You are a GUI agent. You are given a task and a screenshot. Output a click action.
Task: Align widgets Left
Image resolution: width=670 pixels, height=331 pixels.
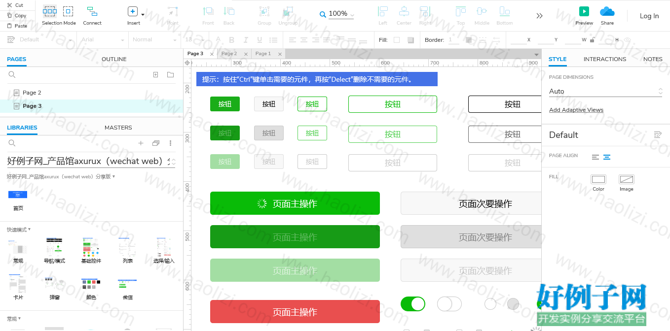[x=383, y=11]
